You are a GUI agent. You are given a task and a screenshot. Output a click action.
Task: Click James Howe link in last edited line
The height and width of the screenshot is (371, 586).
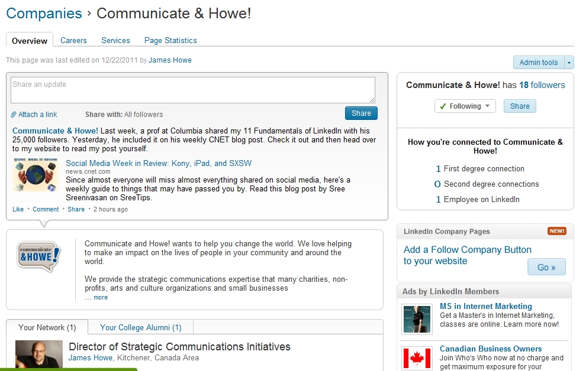click(x=170, y=60)
